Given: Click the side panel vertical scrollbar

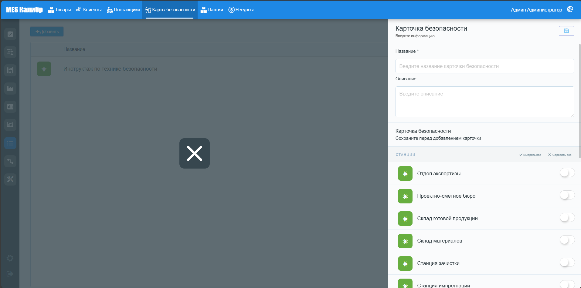Looking at the screenshot, I should 580,101.
